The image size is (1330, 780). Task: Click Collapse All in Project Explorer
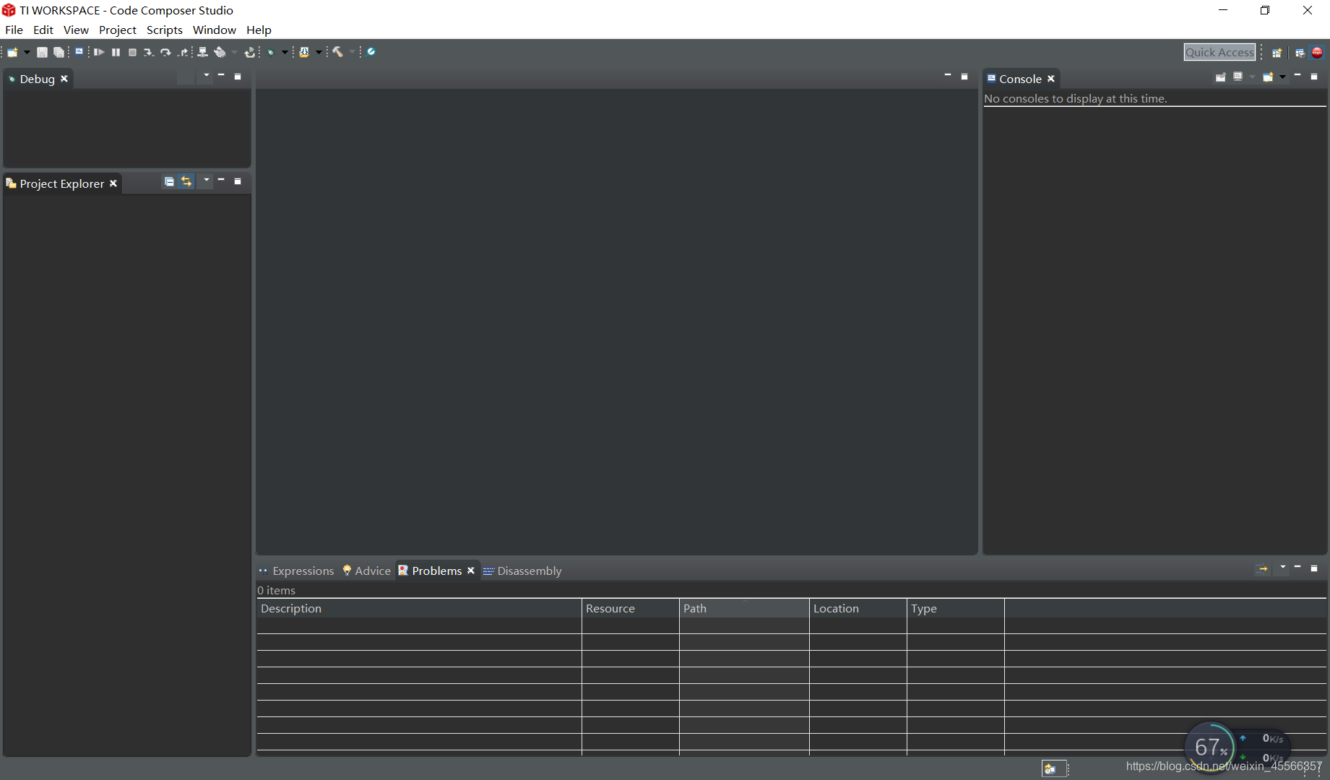[x=169, y=181]
